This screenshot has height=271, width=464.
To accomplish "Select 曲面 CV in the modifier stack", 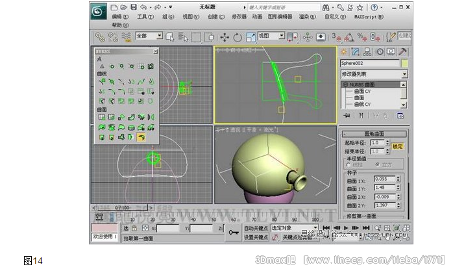I will pyautogui.click(x=362, y=92).
